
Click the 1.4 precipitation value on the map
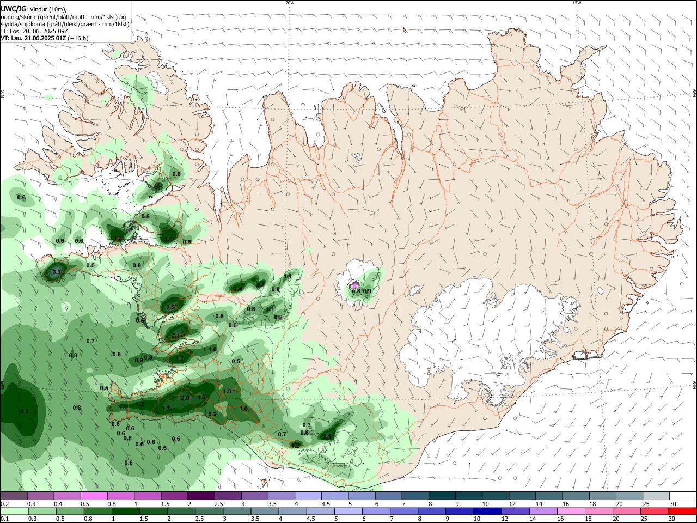(238, 289)
